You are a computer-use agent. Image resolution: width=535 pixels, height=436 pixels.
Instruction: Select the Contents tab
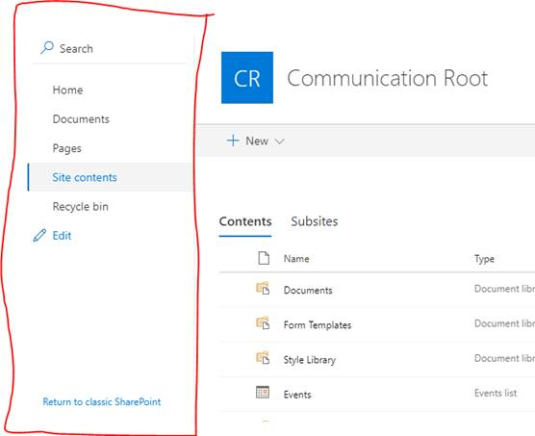pos(245,221)
